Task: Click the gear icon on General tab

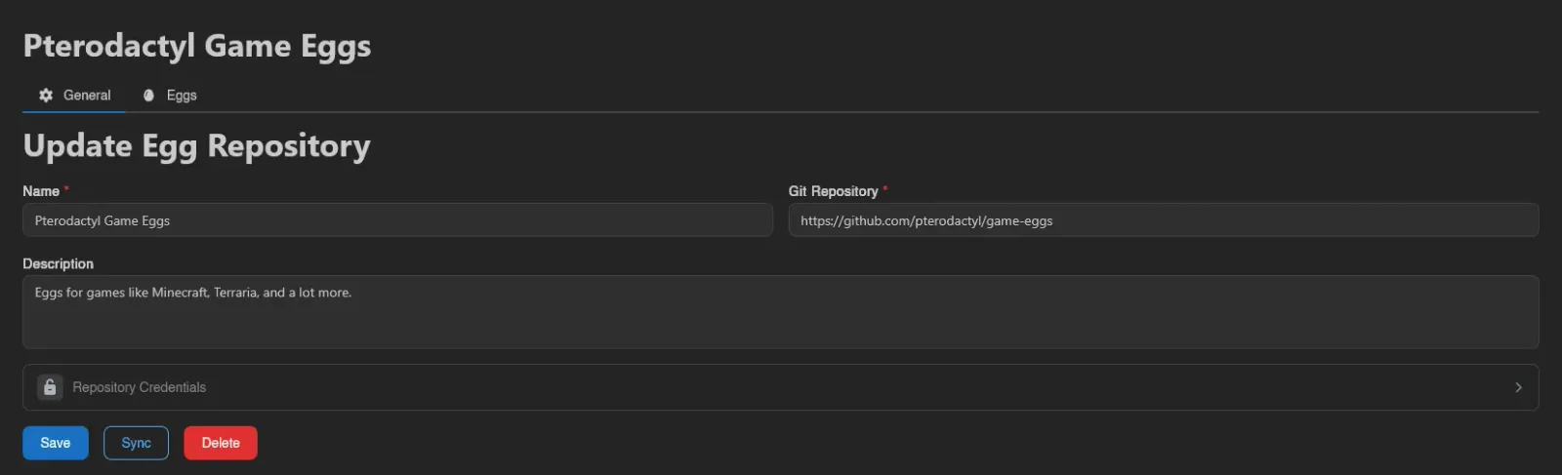Action: tap(46, 96)
